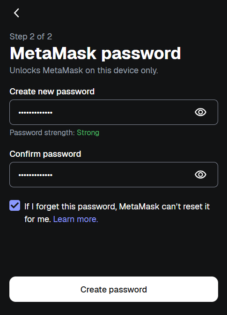The height and width of the screenshot is (315, 227).
Task: Tick the password reset acknowledgment checkbox
Action: 15,205
